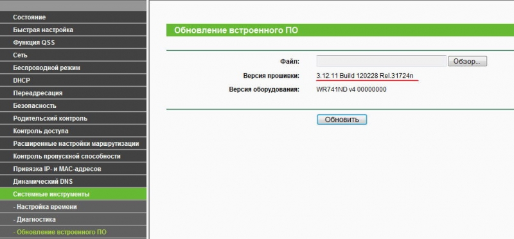
Task: Open Контроль доступа menu item
Action: 73,131
